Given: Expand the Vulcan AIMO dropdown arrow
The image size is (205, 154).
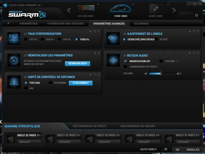Looking at the screenshot, I should (98, 4).
